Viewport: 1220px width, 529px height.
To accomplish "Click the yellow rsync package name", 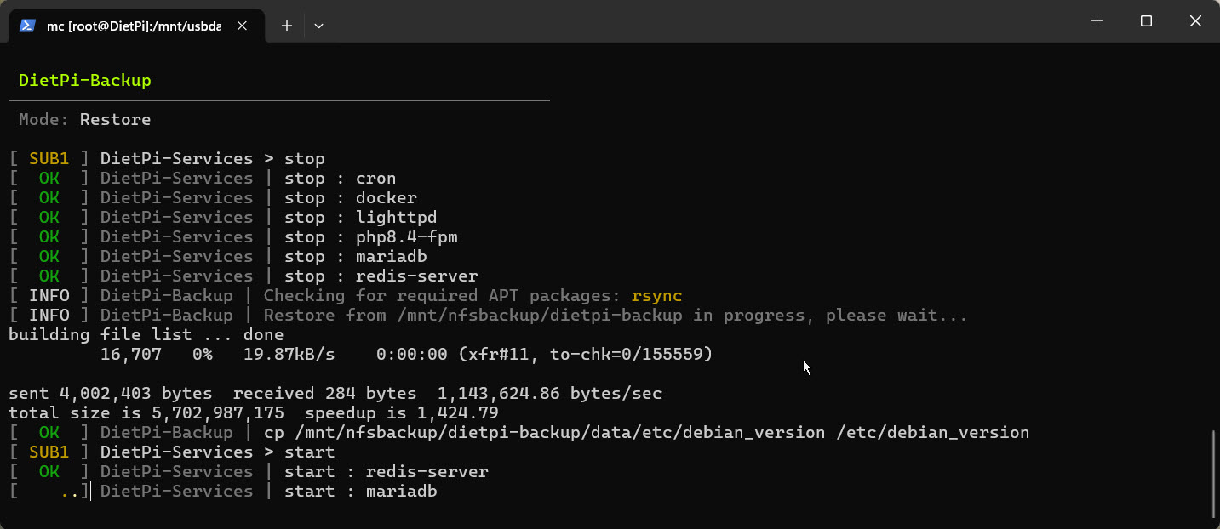I will pyautogui.click(x=656, y=296).
